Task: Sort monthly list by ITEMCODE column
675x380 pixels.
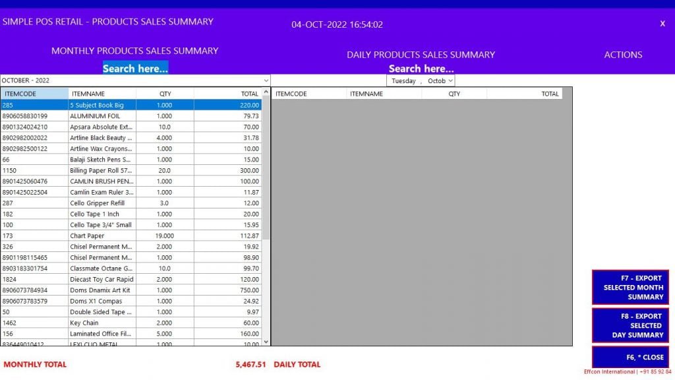Action: (x=26, y=93)
